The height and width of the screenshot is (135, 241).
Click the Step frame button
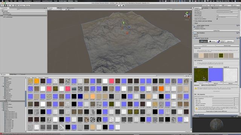pyautogui.click(x=124, y=6)
